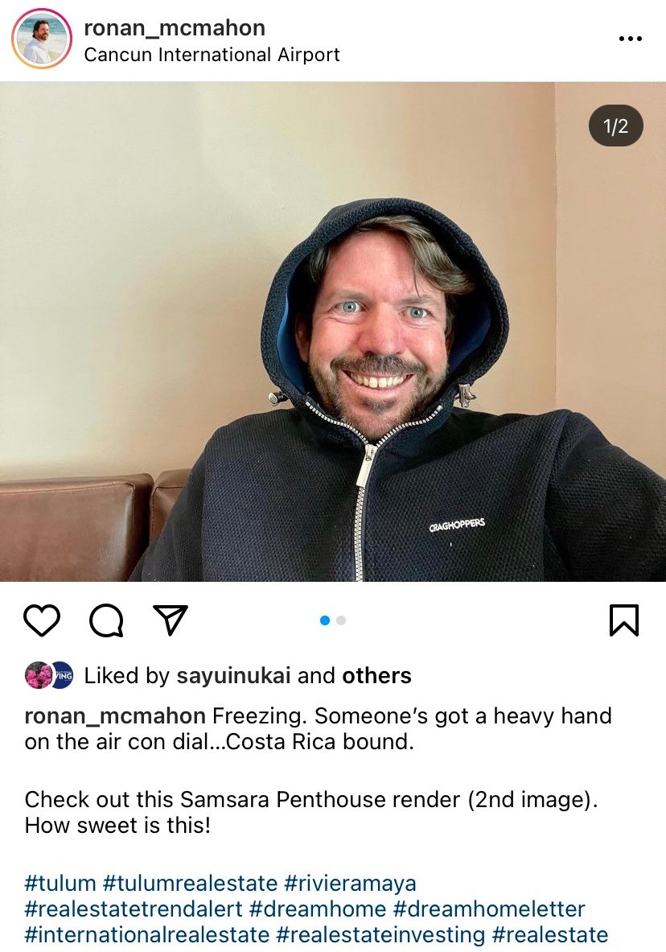Open the ronan_mcmahon username in the header
Image resolution: width=666 pixels, height=952 pixels.
tap(175, 28)
